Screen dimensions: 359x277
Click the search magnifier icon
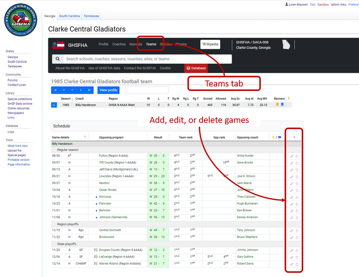[58, 59]
